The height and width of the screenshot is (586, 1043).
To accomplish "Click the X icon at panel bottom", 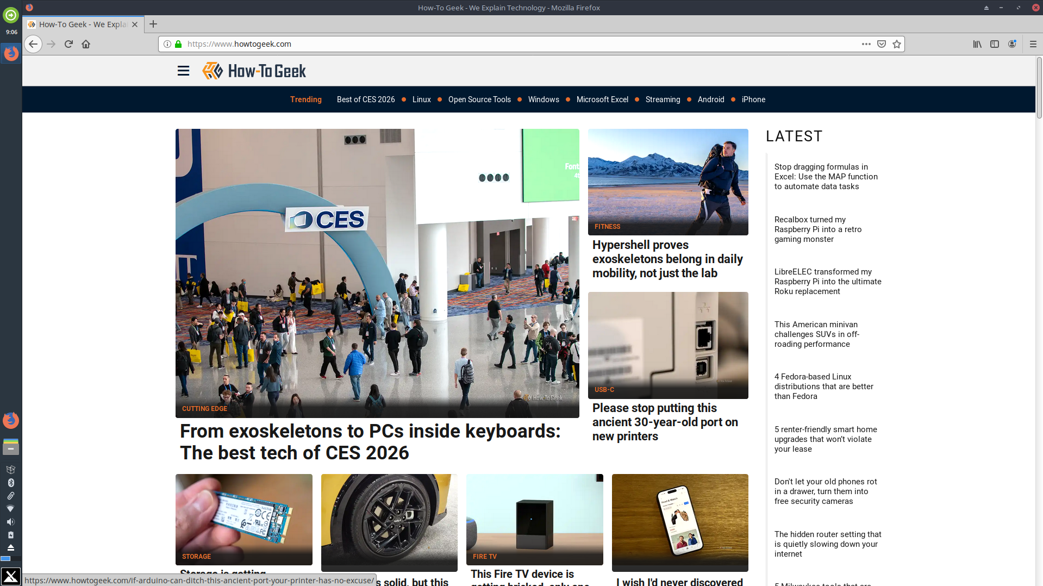I will pyautogui.click(x=11, y=576).
